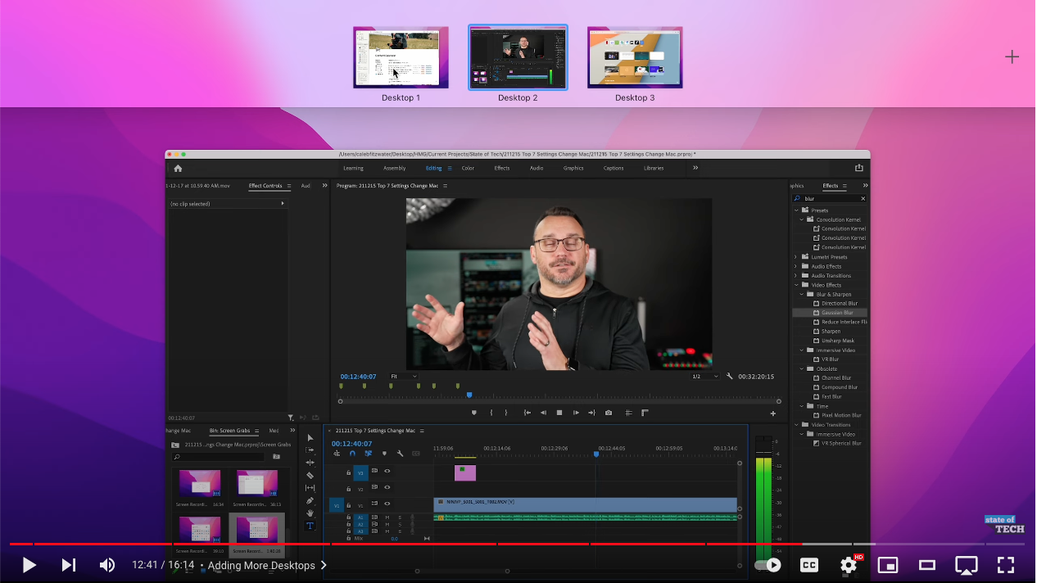Click the Program monitor blue playhead
1037x583 pixels.
click(x=469, y=395)
